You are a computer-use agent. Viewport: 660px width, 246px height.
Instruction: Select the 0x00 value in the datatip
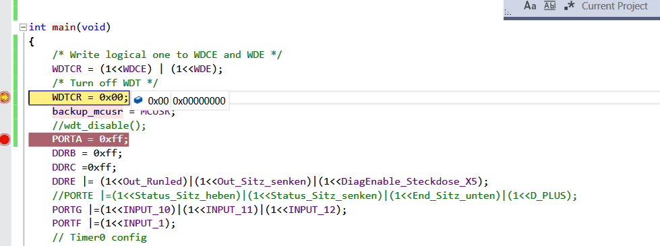pos(158,101)
